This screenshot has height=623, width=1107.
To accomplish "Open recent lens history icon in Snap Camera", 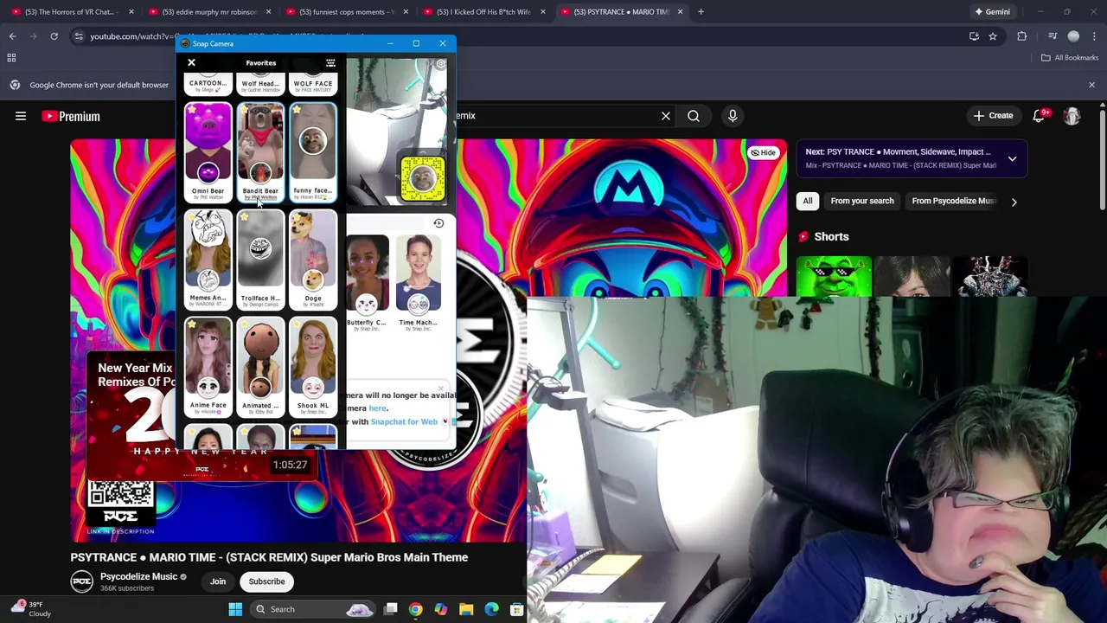I will click(x=438, y=223).
